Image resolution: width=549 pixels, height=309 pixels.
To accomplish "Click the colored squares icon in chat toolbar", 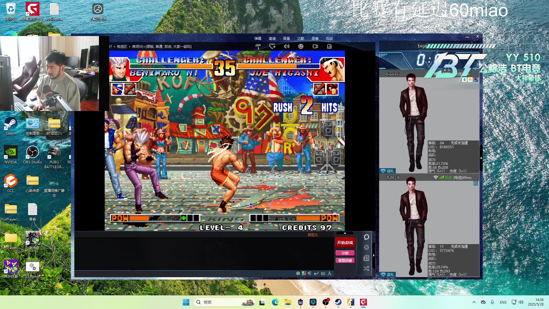I will (304, 274).
